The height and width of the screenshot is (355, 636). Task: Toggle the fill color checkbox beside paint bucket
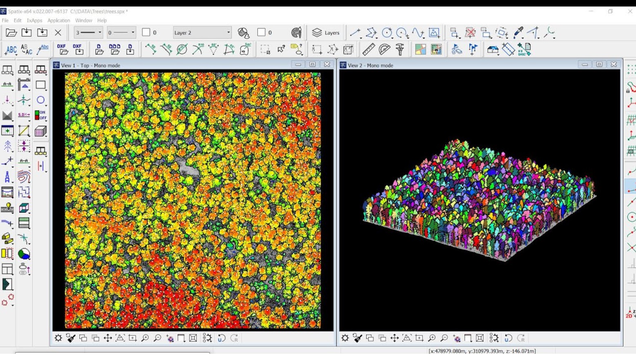point(262,32)
